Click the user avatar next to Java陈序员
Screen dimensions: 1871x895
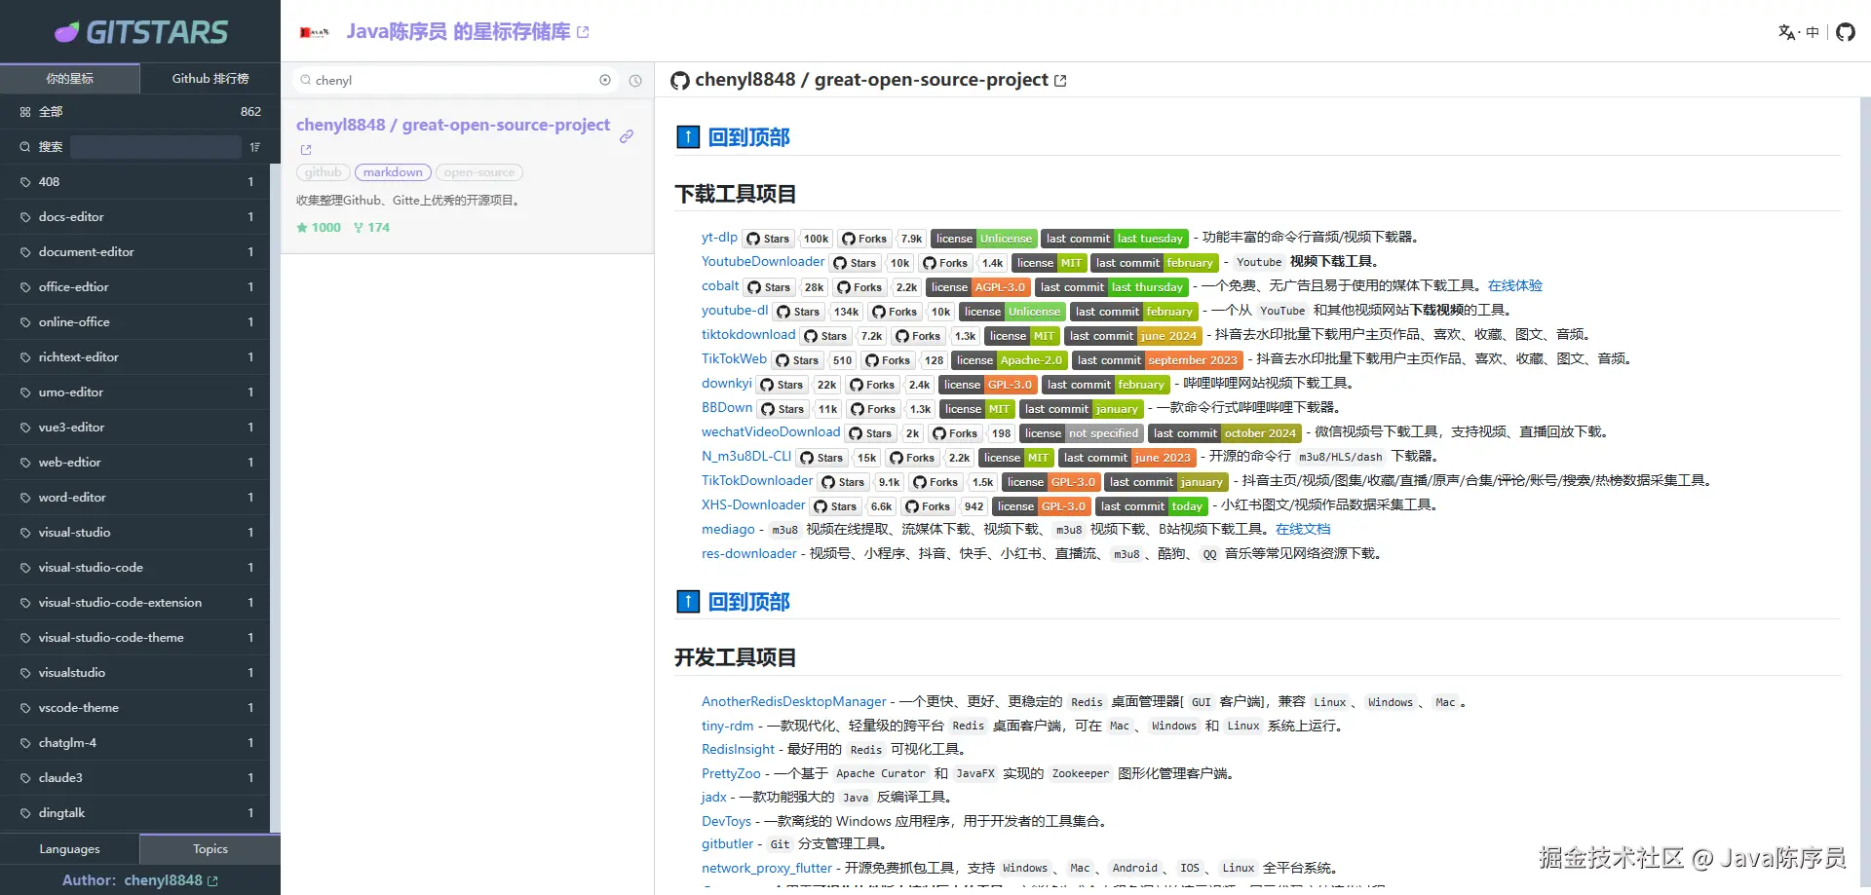pos(314,32)
